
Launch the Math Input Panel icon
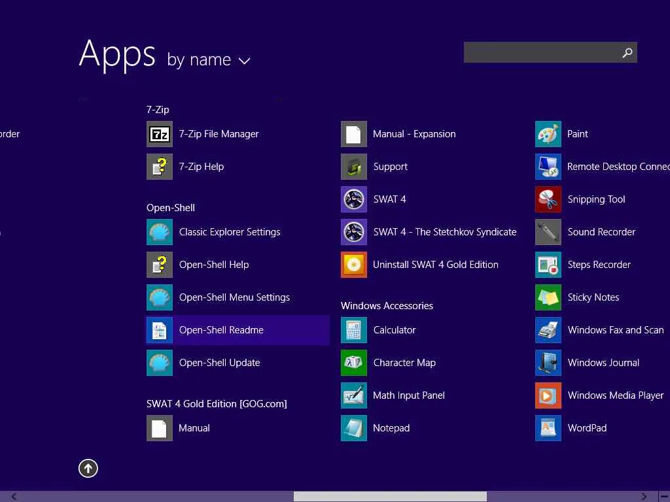pos(354,395)
